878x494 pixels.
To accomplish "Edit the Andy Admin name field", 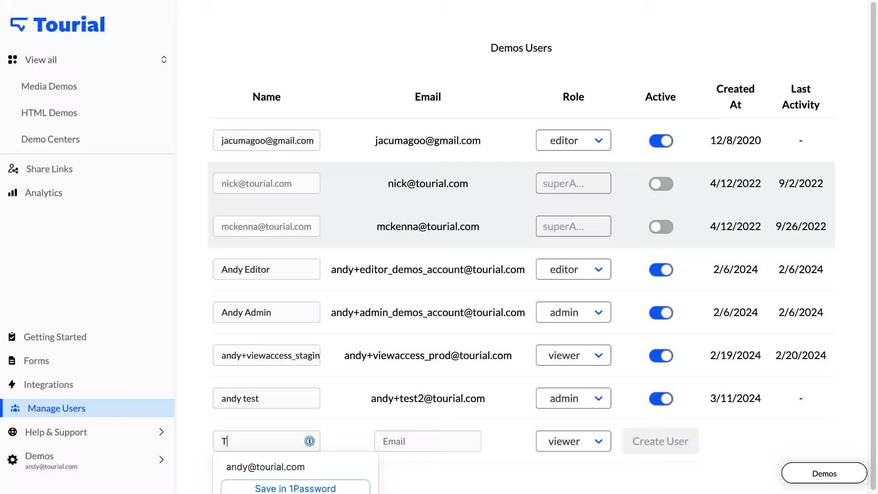I will [267, 312].
